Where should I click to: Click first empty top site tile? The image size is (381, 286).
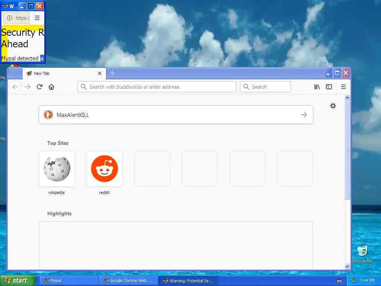[x=152, y=169]
